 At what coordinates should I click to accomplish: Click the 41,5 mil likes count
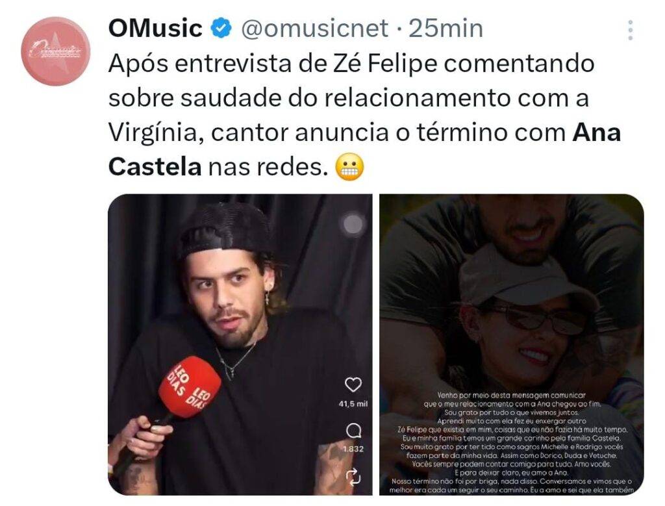click(353, 404)
